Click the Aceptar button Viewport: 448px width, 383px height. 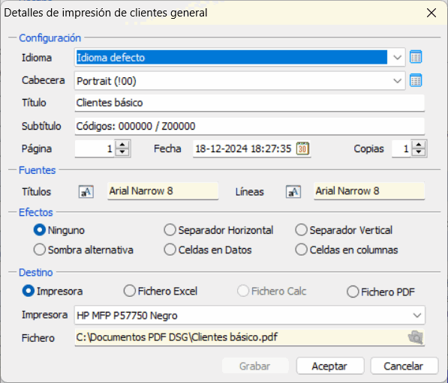330,366
